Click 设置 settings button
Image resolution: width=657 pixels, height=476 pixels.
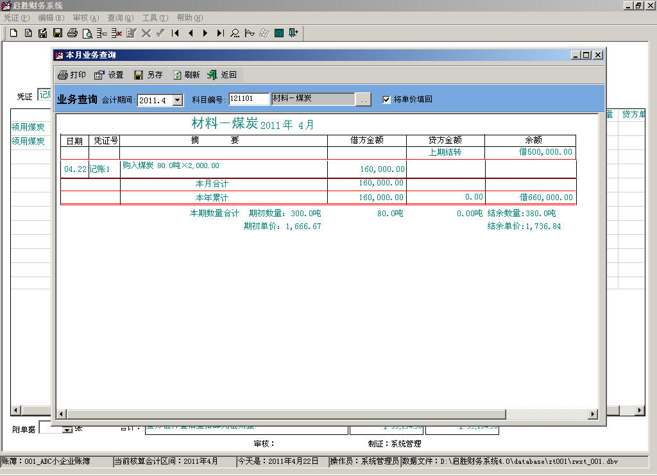(x=109, y=75)
